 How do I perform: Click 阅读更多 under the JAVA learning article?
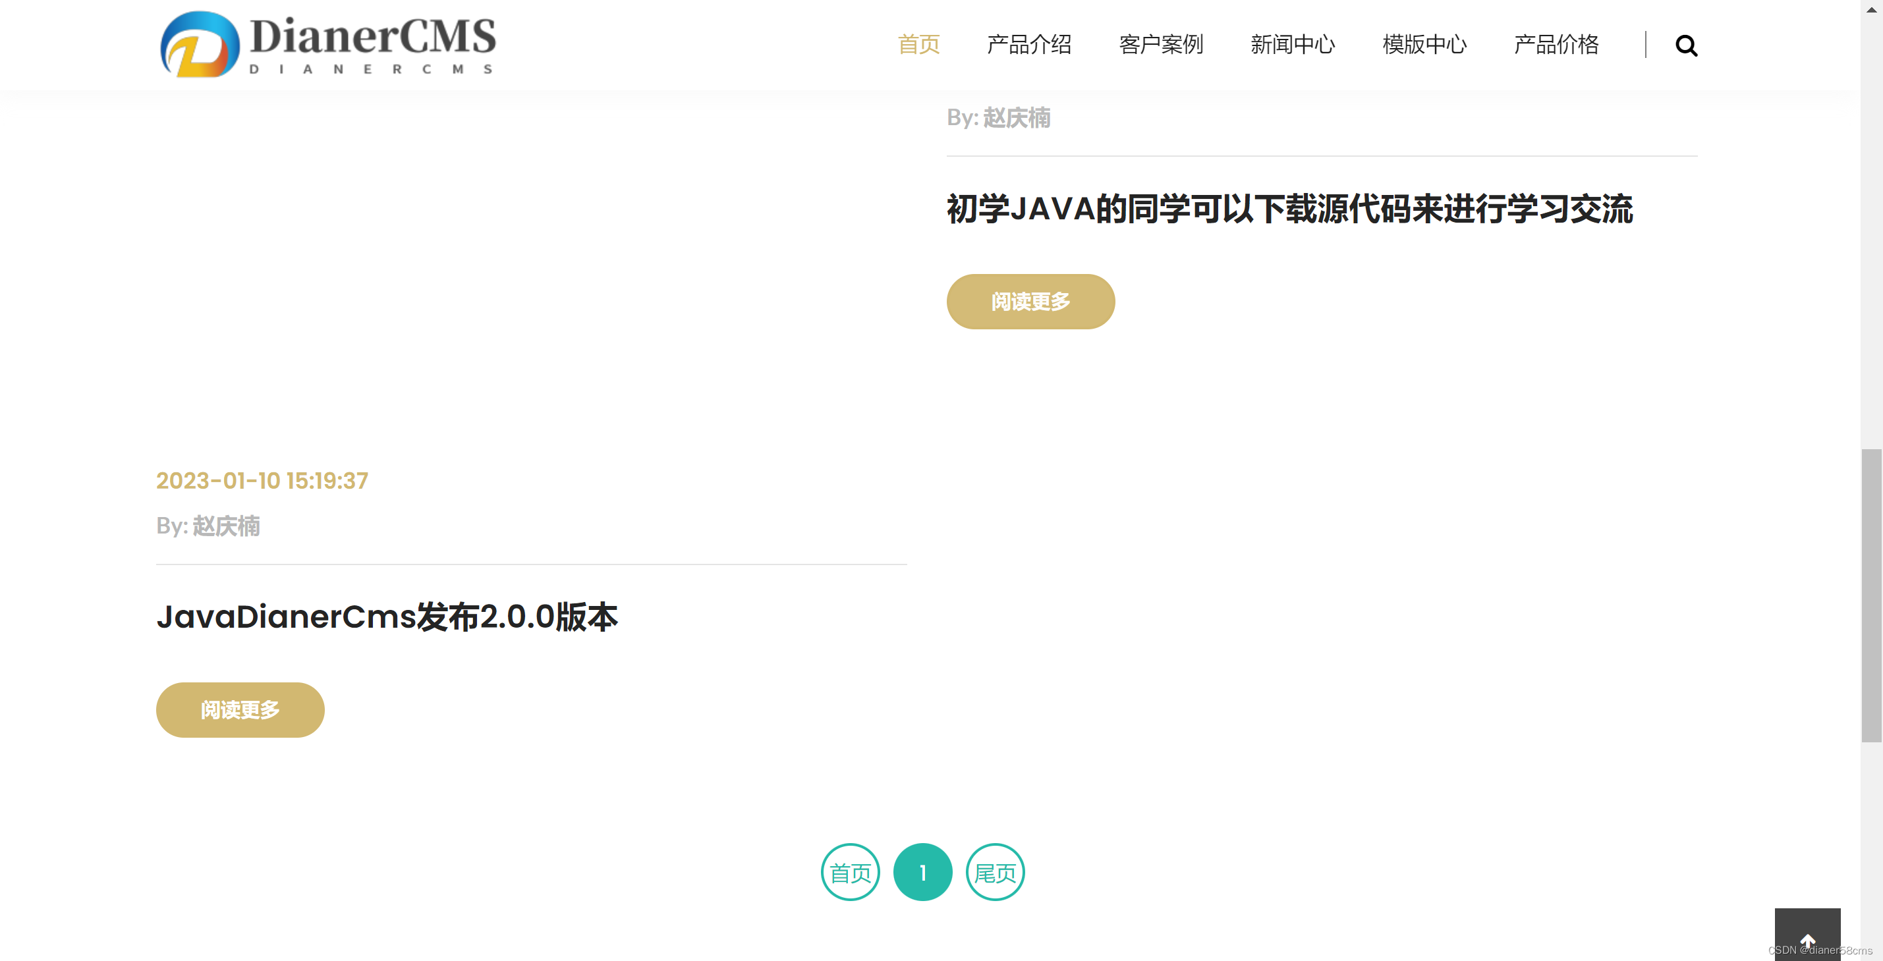tap(1030, 301)
